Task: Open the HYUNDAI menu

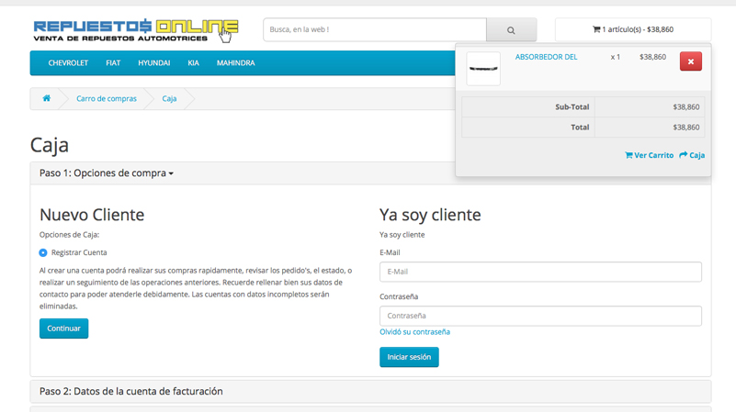Action: pyautogui.click(x=154, y=62)
